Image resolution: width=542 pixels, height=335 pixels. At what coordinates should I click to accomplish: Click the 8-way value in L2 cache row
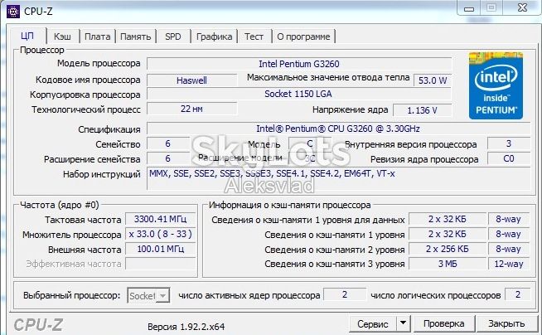(x=509, y=249)
